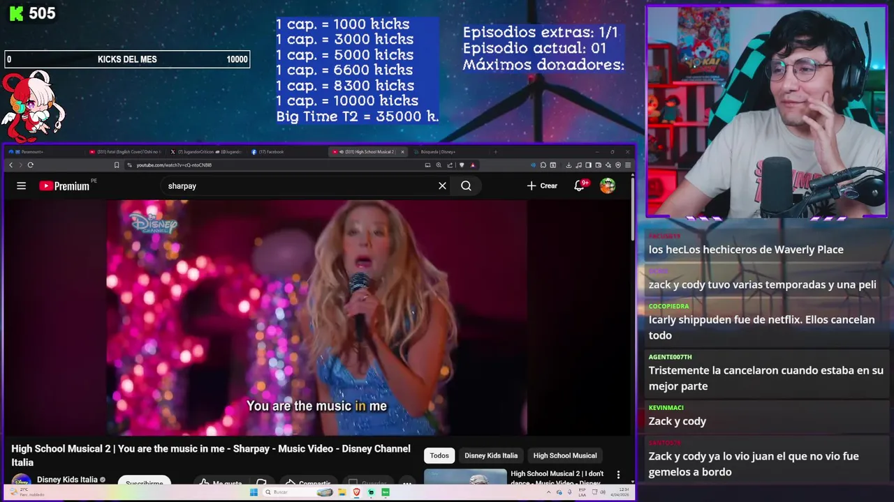Screen dimensions: 894x502
Task: Open File Explorer from the taskbar
Action: coord(342,492)
